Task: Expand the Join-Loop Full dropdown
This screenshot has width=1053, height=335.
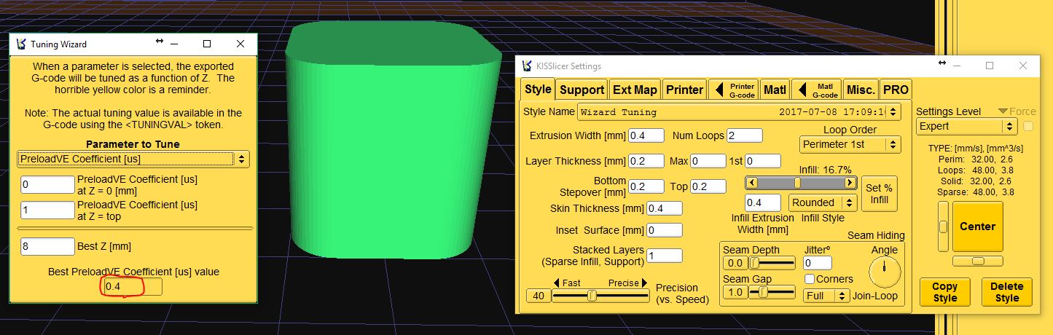Action: (827, 296)
